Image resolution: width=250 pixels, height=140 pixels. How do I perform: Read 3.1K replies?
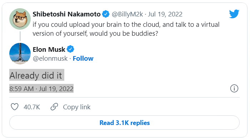(124, 122)
